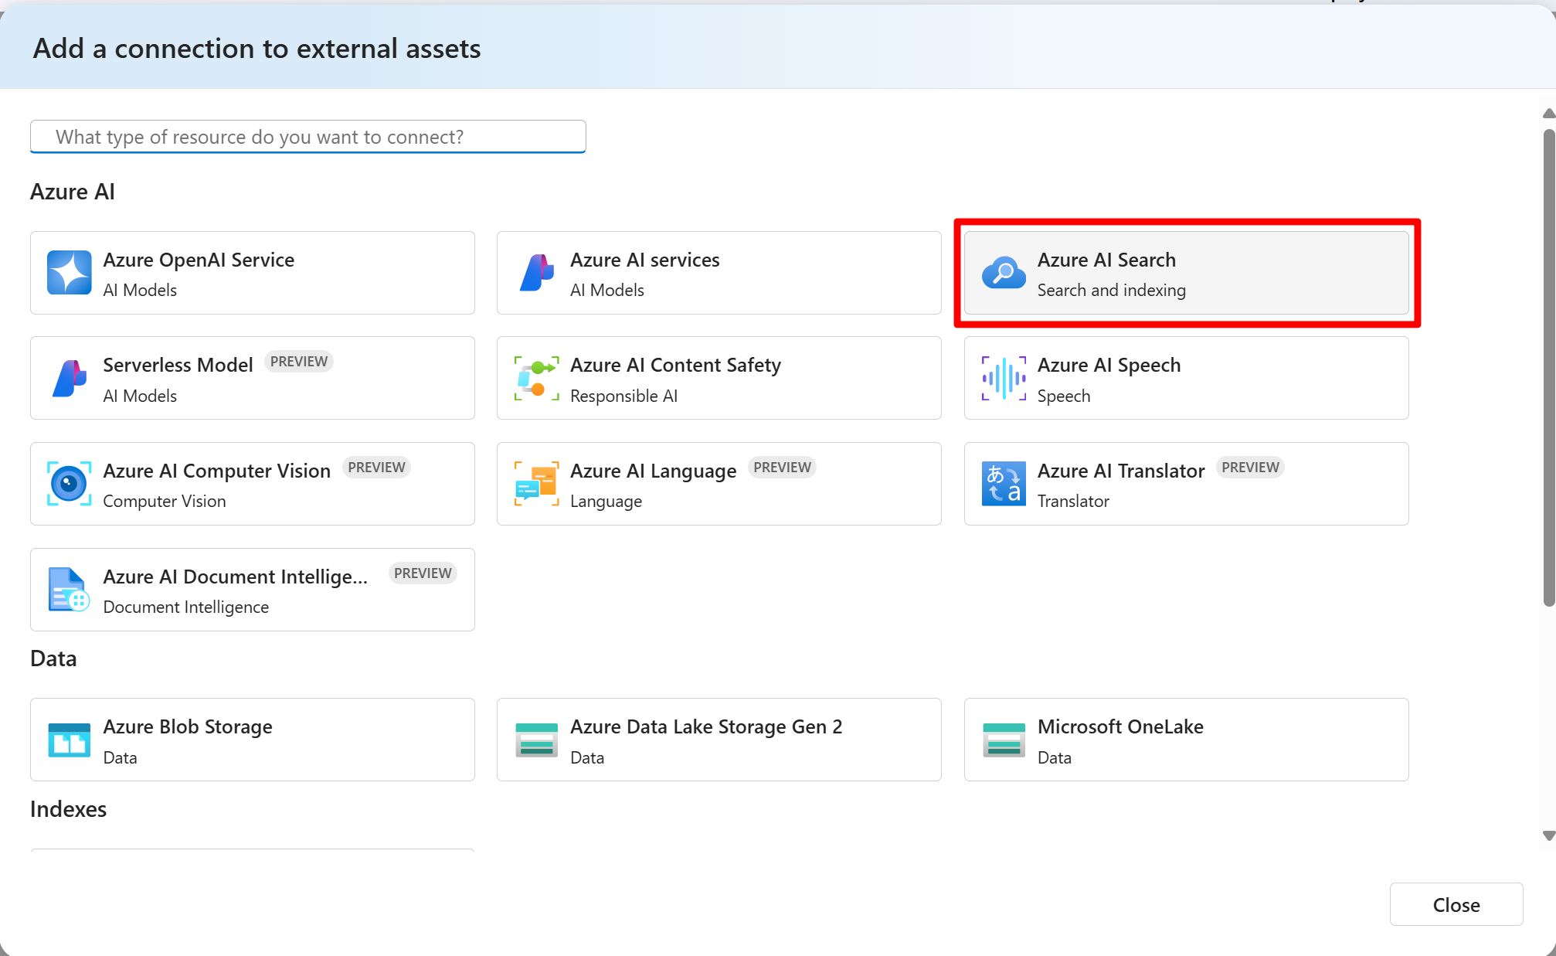The width and height of the screenshot is (1556, 956).
Task: Click the Azure AI Content Safety icon
Action: click(x=536, y=378)
